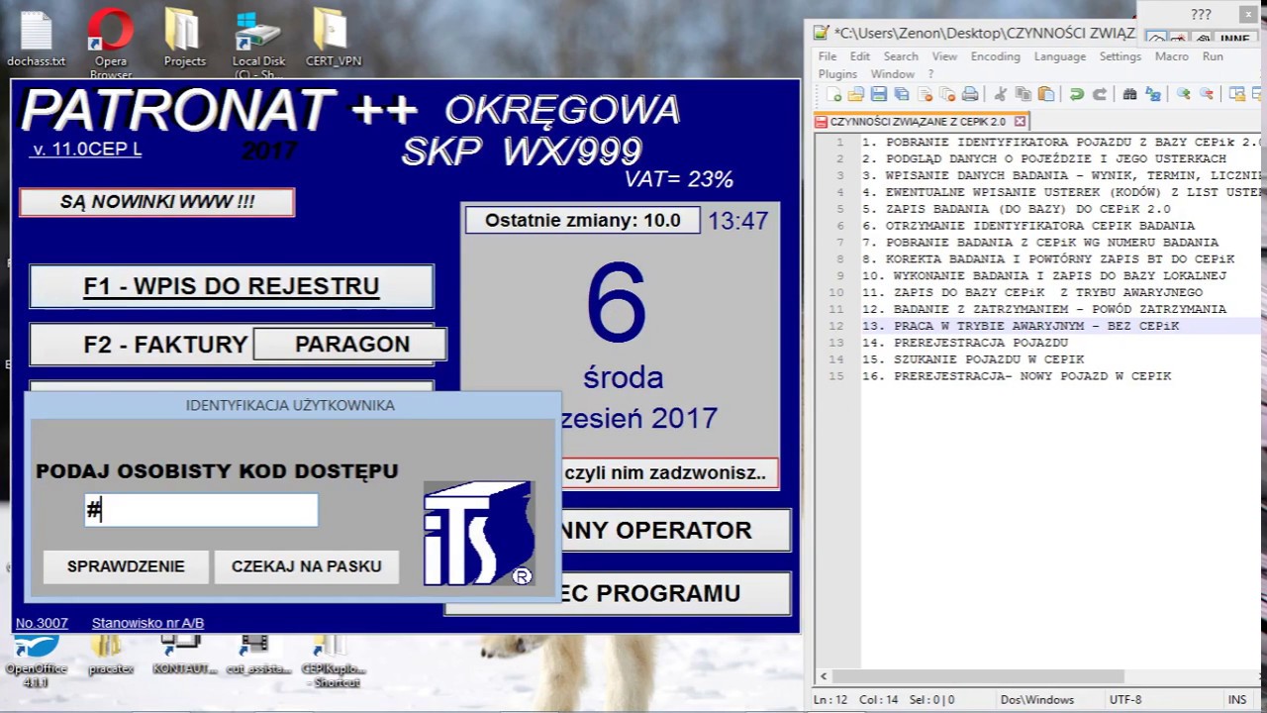Click the Close All icon in Notepad++ toolbar
The image size is (1267, 713).
coord(947,94)
